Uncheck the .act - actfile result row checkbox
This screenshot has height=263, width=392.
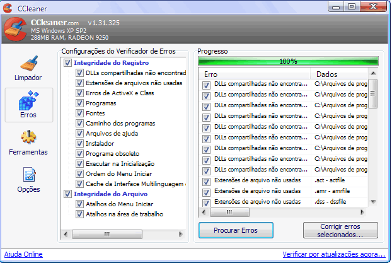[206, 182]
